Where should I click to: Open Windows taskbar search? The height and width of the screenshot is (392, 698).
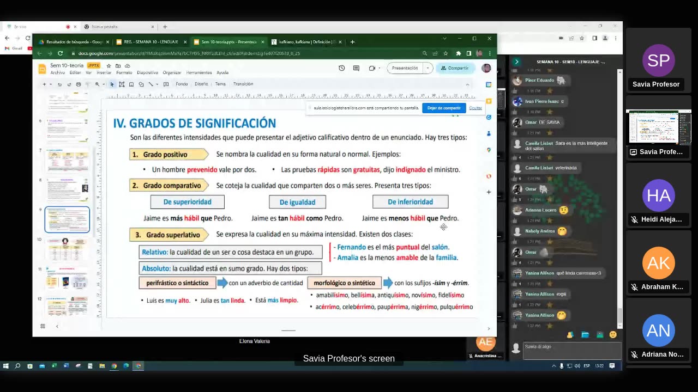[17, 366]
